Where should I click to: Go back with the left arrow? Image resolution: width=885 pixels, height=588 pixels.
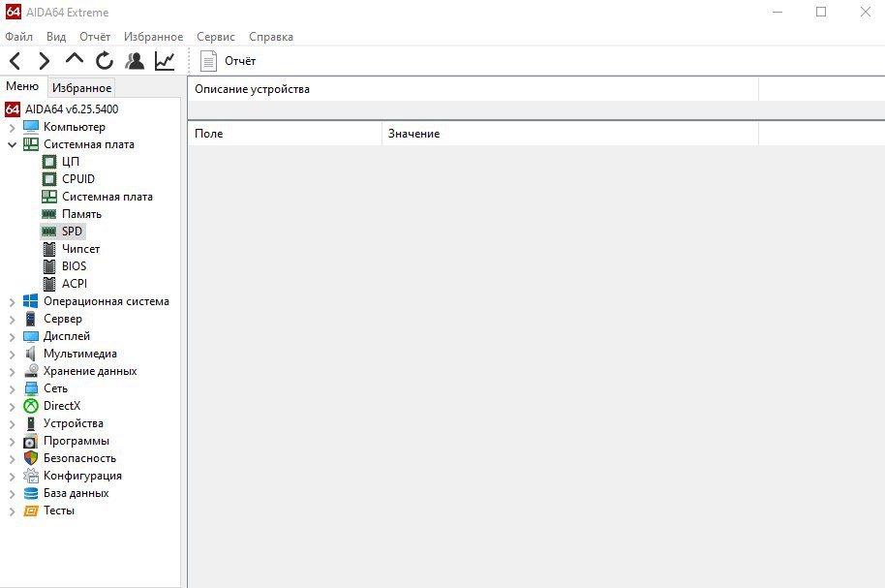(x=15, y=61)
